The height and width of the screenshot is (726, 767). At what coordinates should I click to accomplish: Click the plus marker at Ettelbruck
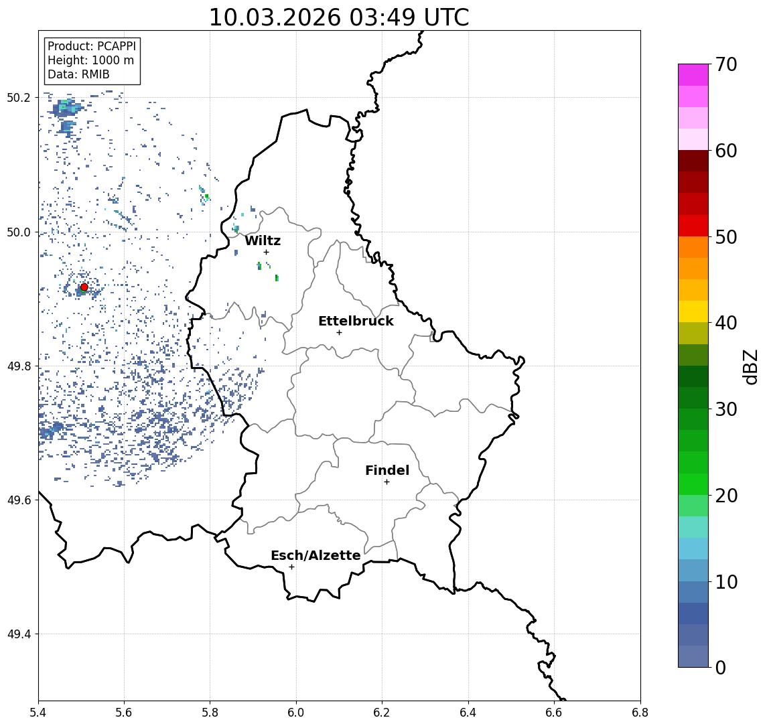click(x=339, y=333)
